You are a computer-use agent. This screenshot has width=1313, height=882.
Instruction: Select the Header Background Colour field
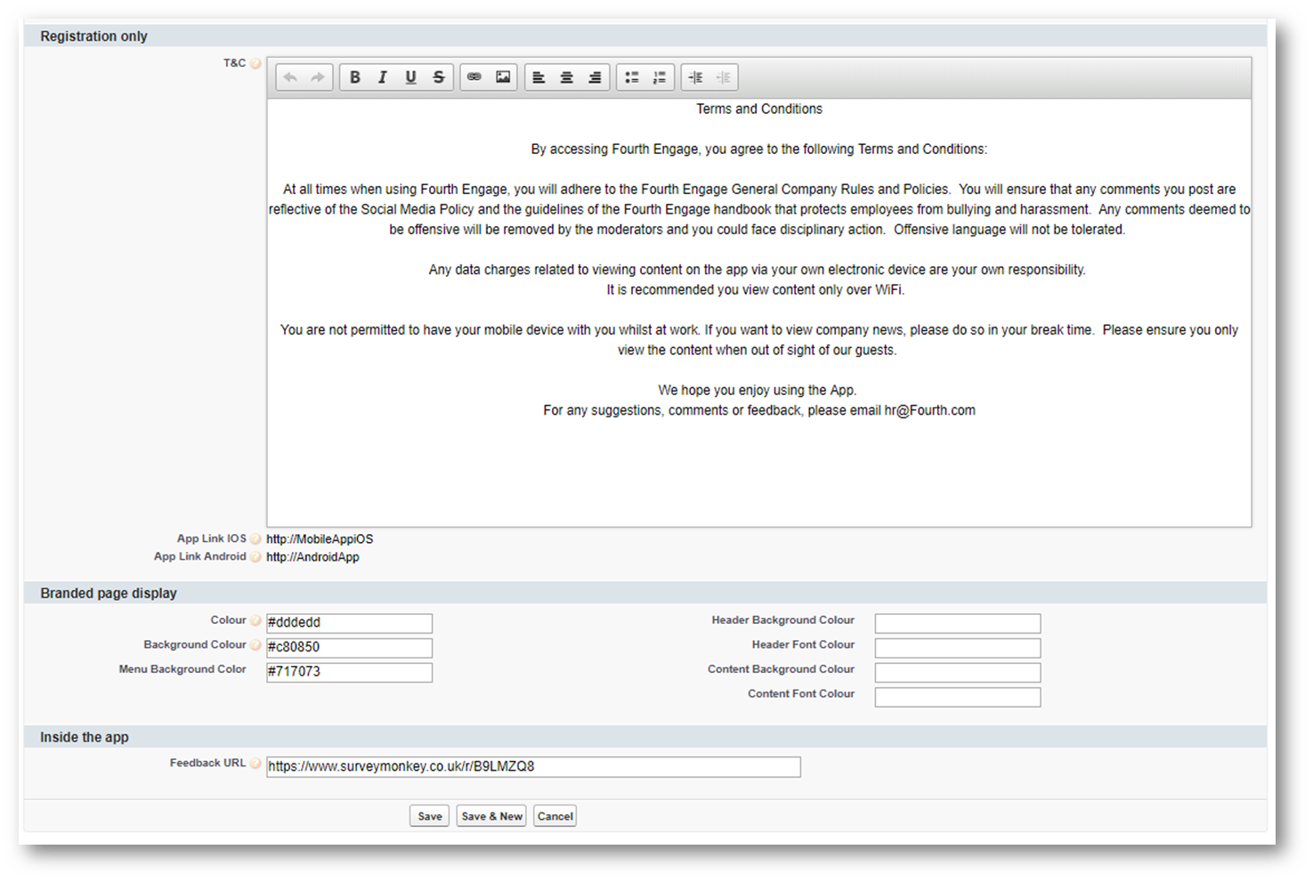pyautogui.click(x=957, y=623)
